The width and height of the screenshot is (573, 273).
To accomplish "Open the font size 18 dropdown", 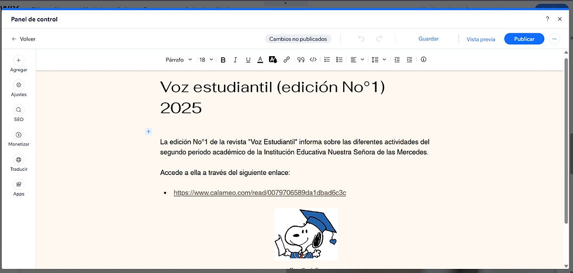I will 206,60.
